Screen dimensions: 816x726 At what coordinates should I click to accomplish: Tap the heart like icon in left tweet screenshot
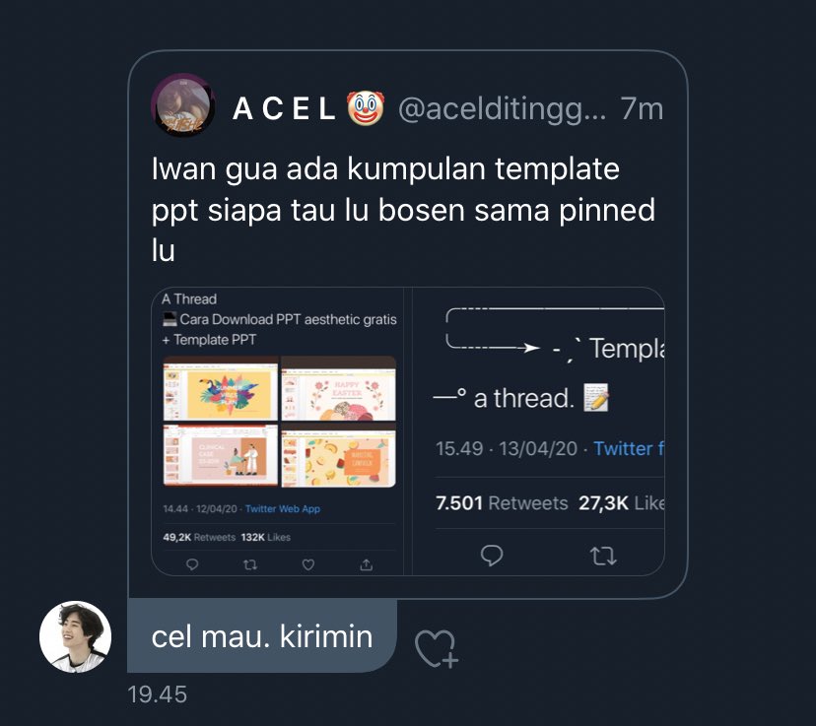[x=308, y=564]
